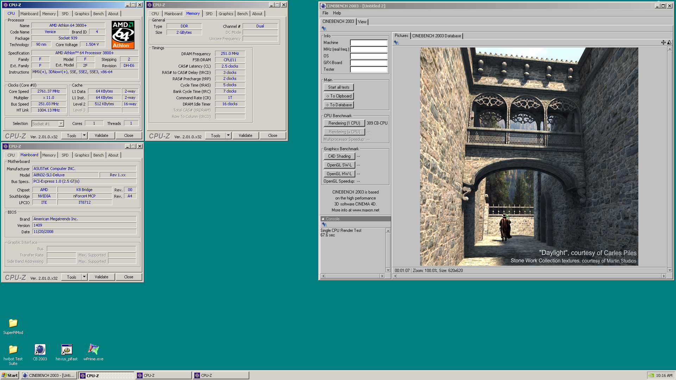Select the CB 2003 desktop shortcut

pyautogui.click(x=40, y=349)
